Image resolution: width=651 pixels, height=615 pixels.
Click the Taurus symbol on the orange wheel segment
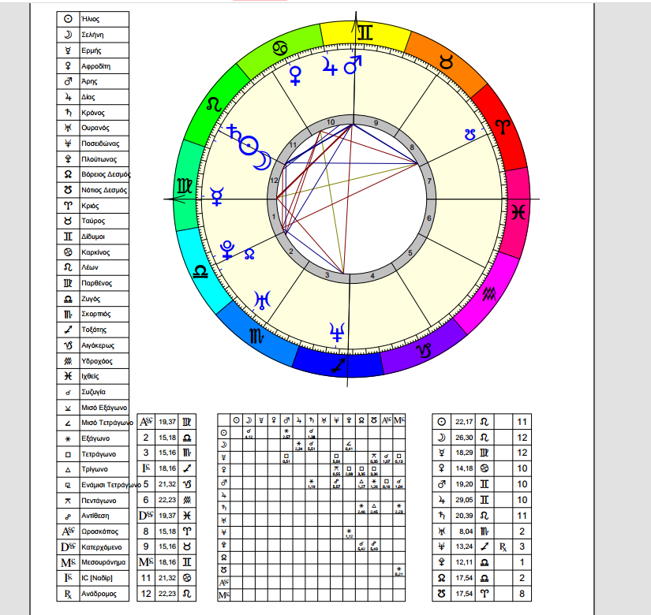(446, 59)
